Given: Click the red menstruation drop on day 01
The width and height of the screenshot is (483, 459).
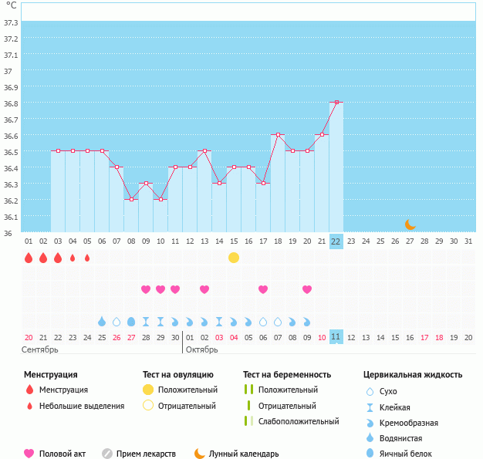Looking at the screenshot, I should pos(29,258).
